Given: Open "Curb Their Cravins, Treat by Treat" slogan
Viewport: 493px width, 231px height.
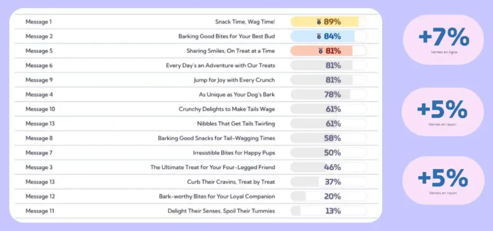Looking at the screenshot, I should pos(231,182).
